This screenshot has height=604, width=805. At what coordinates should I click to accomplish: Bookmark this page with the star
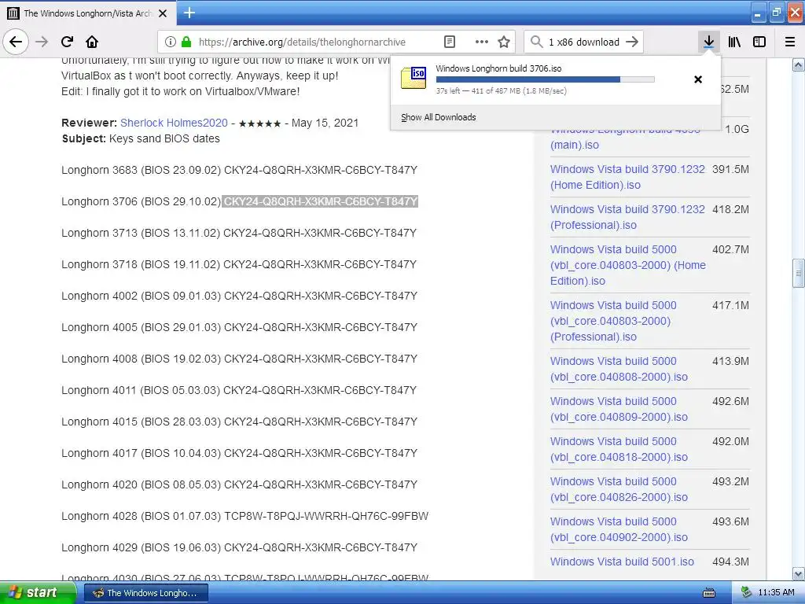pyautogui.click(x=504, y=42)
